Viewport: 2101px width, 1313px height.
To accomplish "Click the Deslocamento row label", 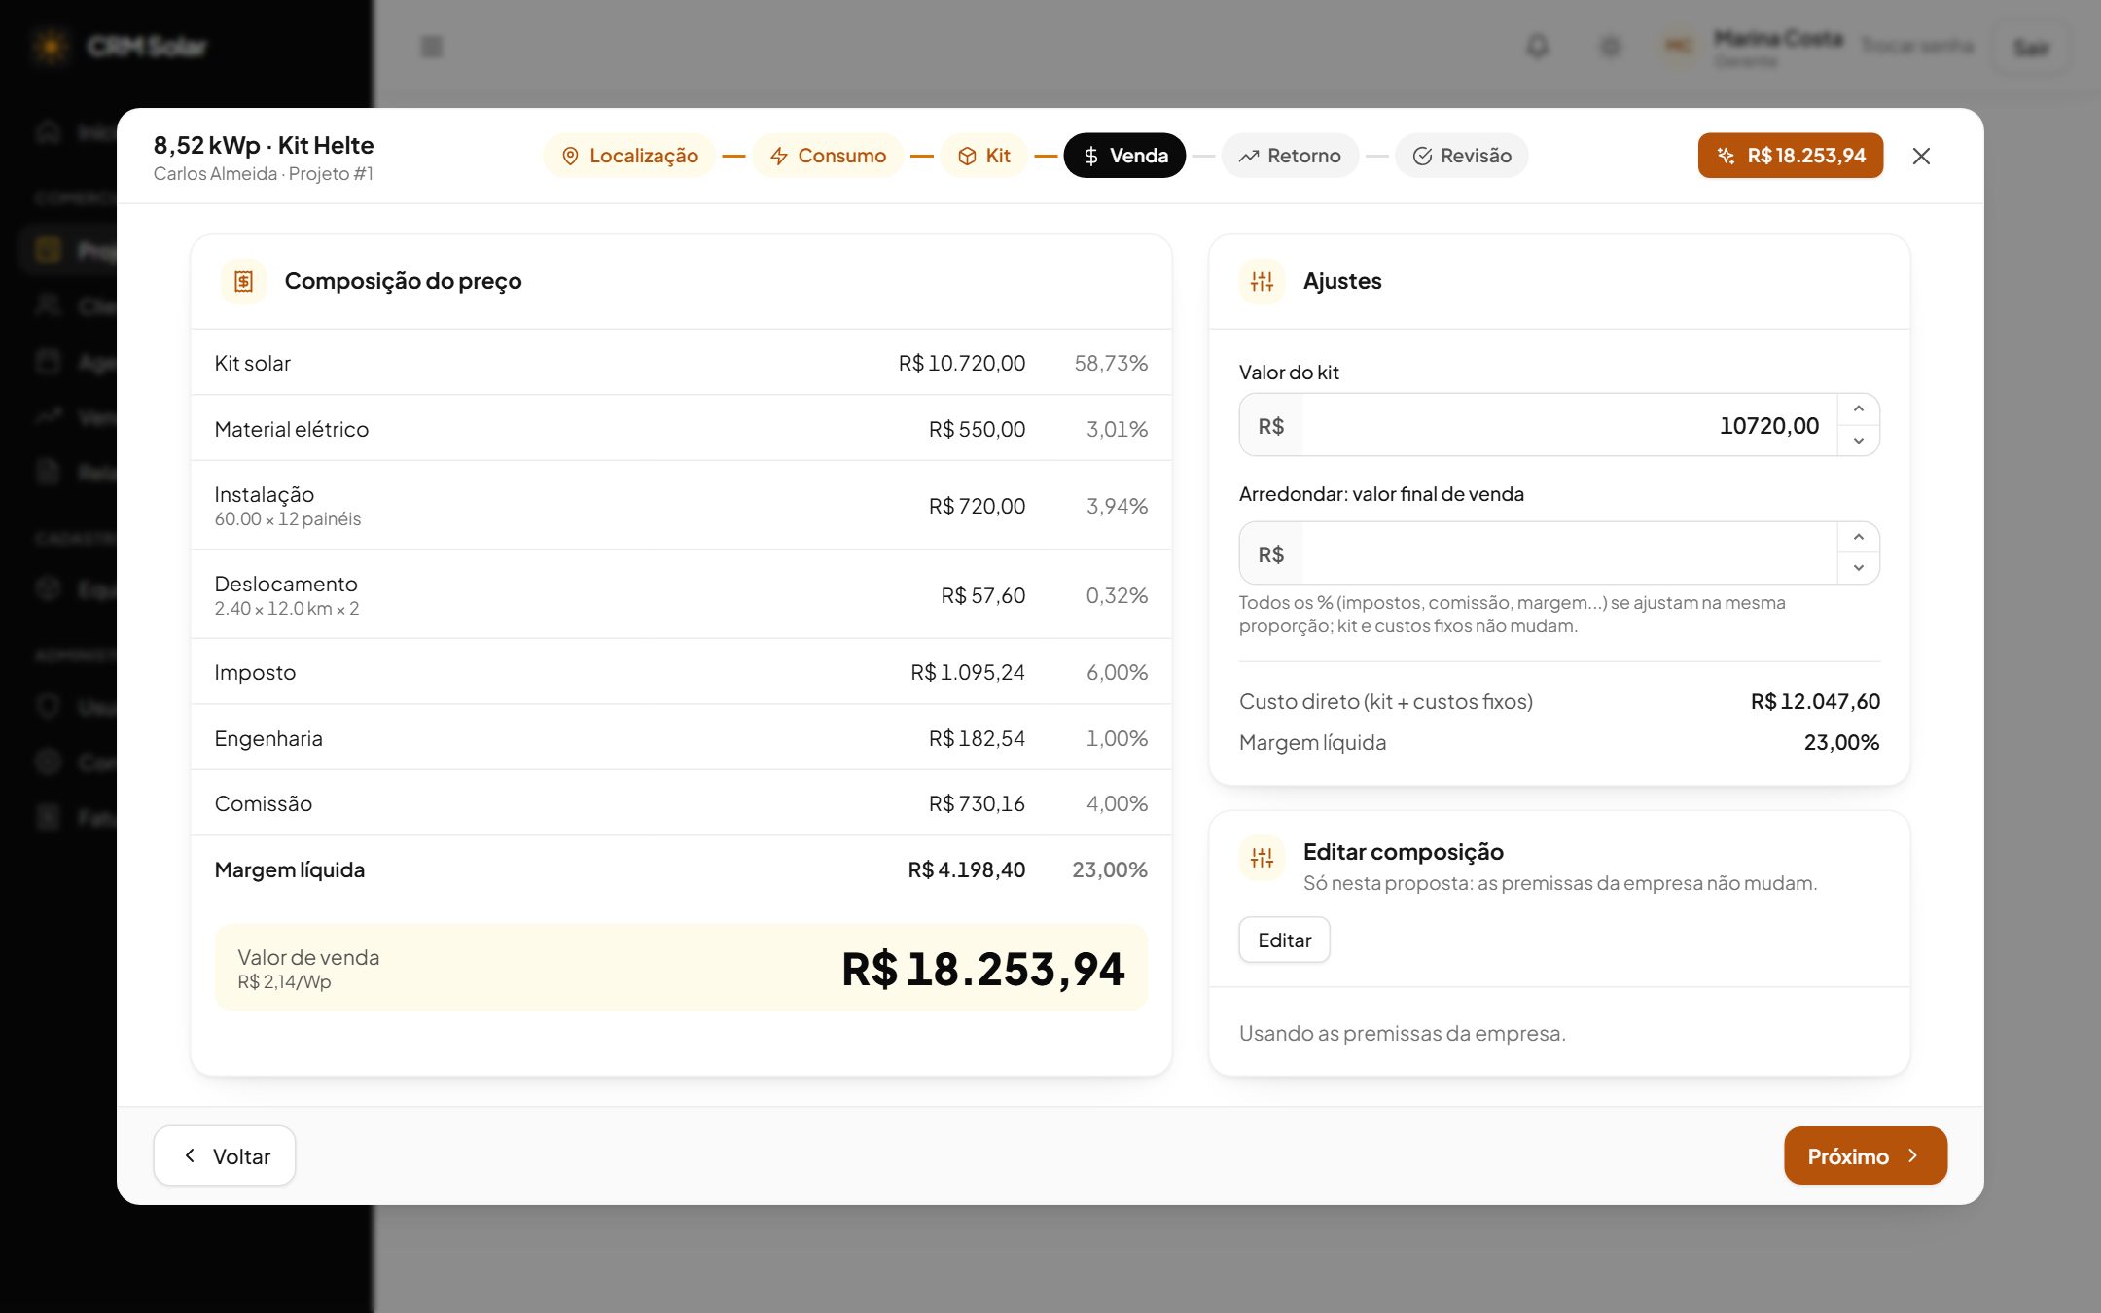I will (286, 584).
